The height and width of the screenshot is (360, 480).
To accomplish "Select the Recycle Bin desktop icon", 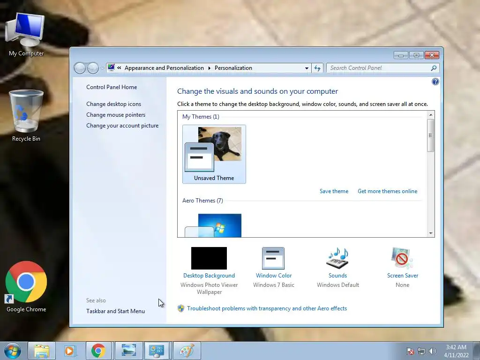I will point(26,116).
